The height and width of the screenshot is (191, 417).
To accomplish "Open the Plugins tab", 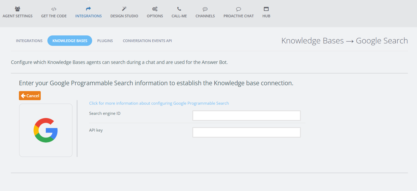I will point(105,41).
